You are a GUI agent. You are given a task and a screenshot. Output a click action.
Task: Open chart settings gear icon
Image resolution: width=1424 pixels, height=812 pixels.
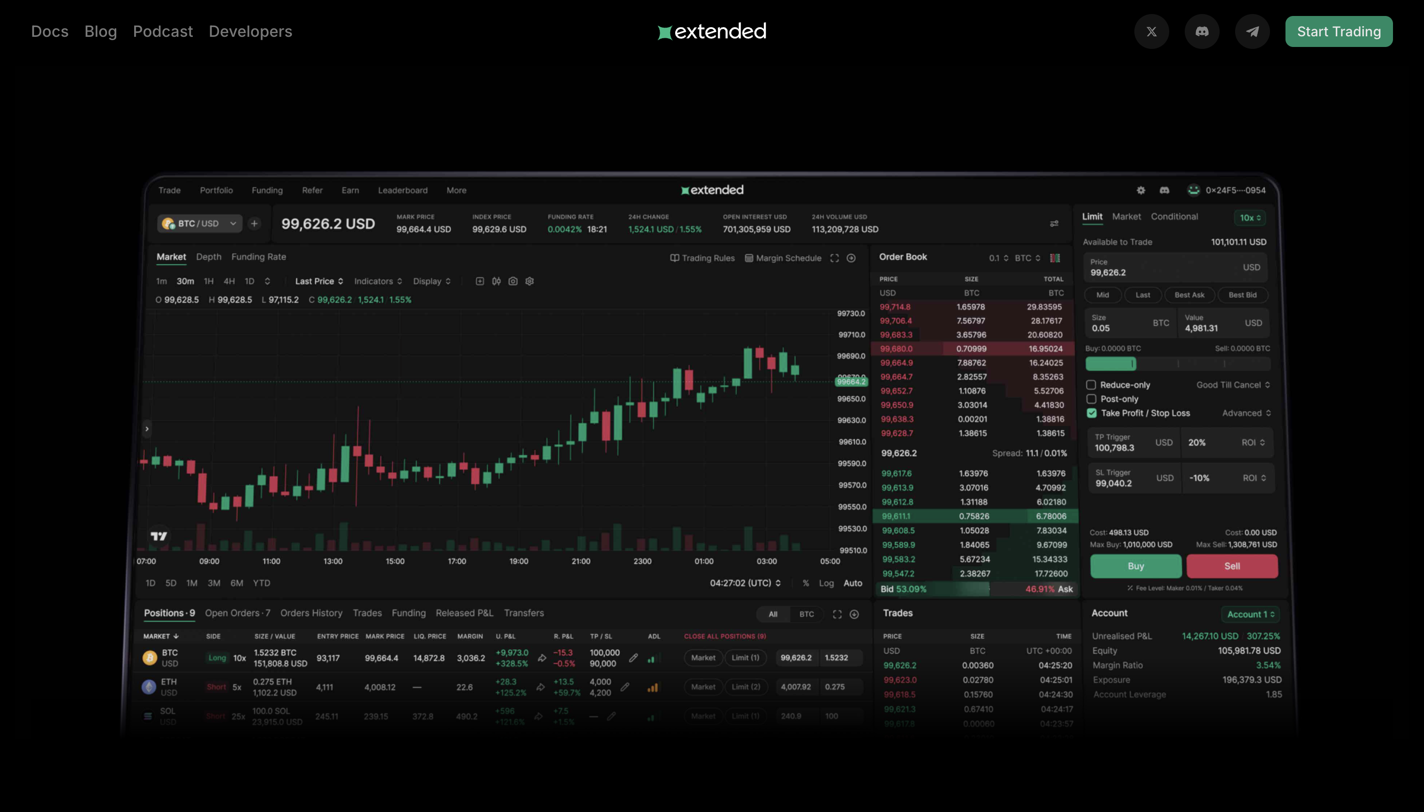pos(529,281)
